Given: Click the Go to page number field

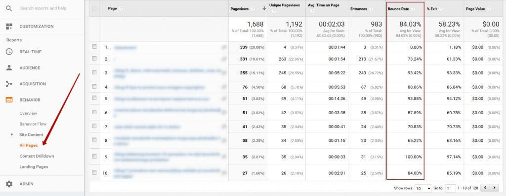Looking at the screenshot, I should click(450, 188).
